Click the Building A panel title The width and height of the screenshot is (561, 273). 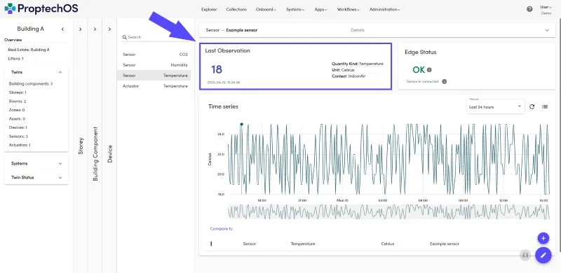click(x=30, y=29)
